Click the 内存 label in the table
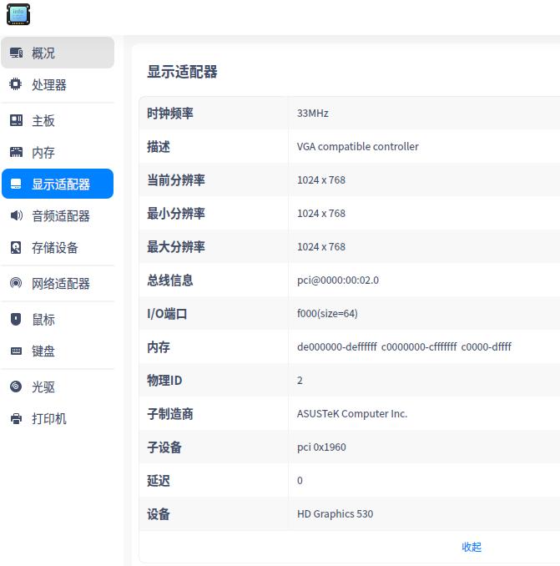 [x=159, y=347]
